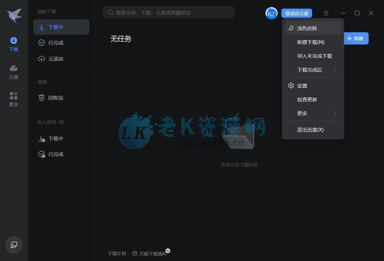This screenshot has height=261, width=384.
Task: Click the Xunlei hummingbird logo
Action: click(14, 15)
